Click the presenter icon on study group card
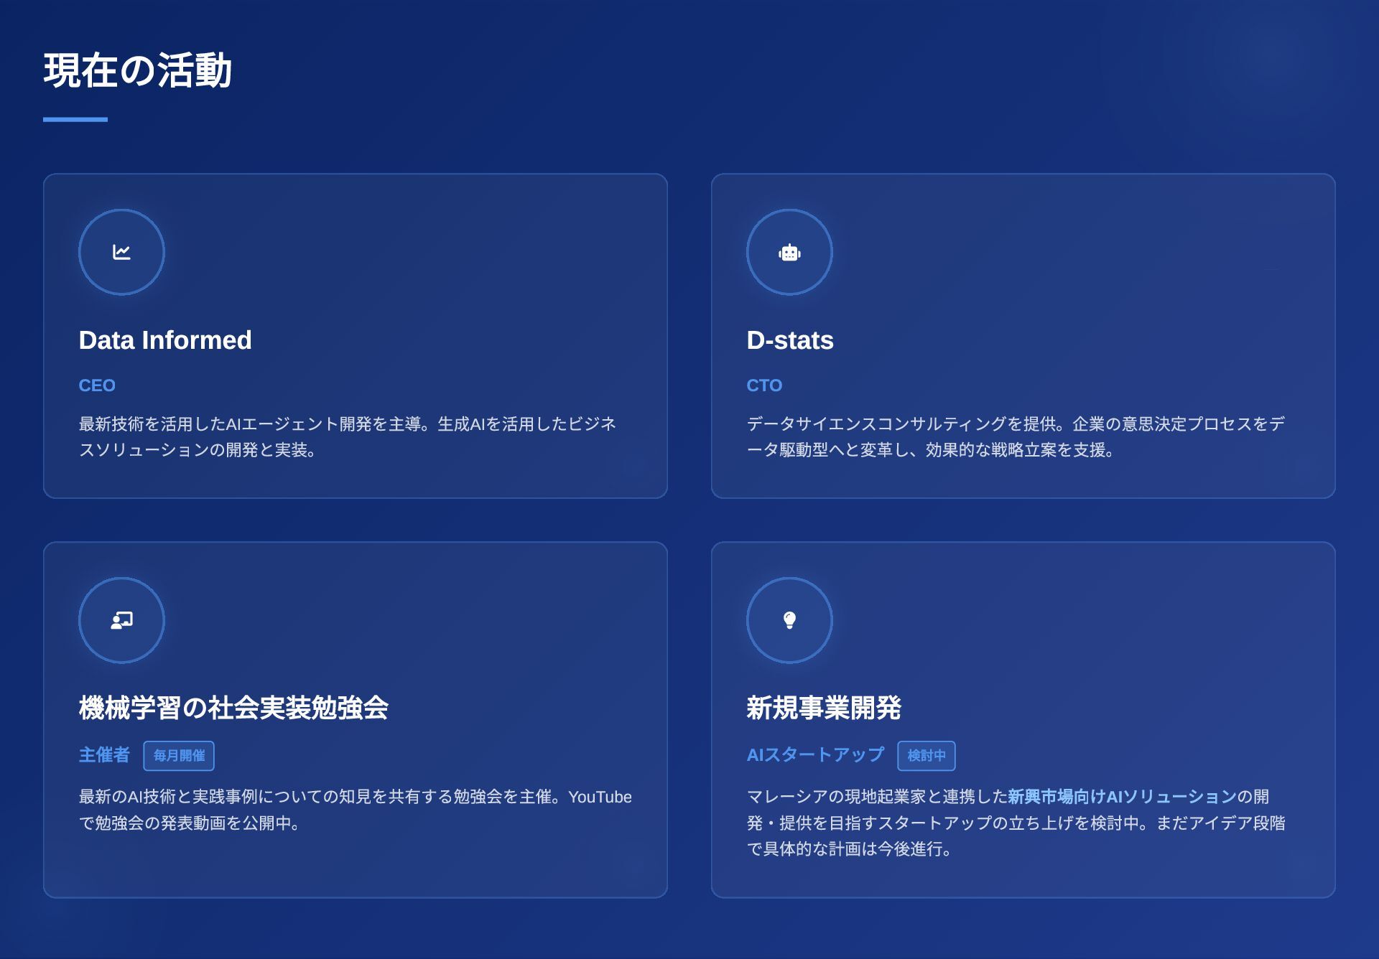 pos(121,620)
